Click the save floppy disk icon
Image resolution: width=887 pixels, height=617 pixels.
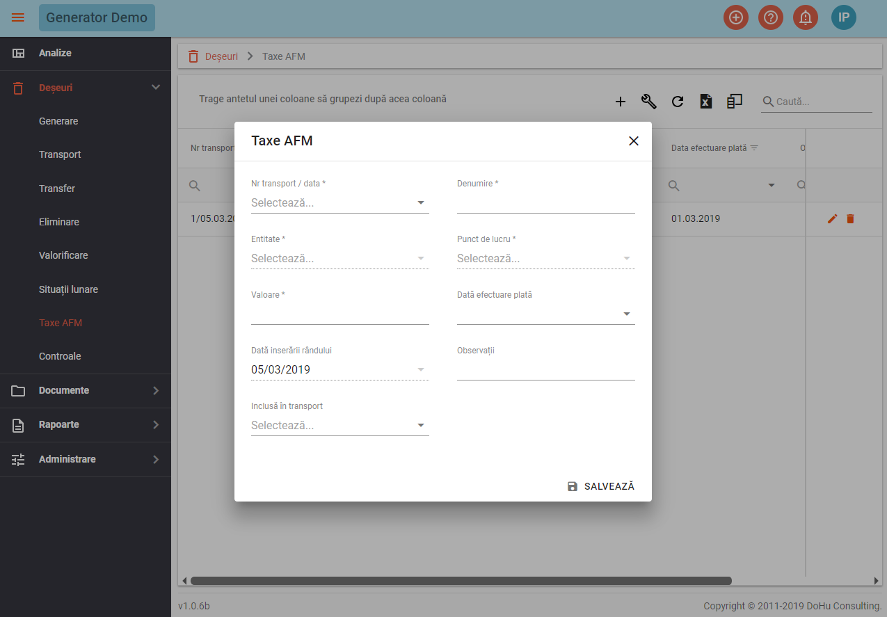(573, 486)
